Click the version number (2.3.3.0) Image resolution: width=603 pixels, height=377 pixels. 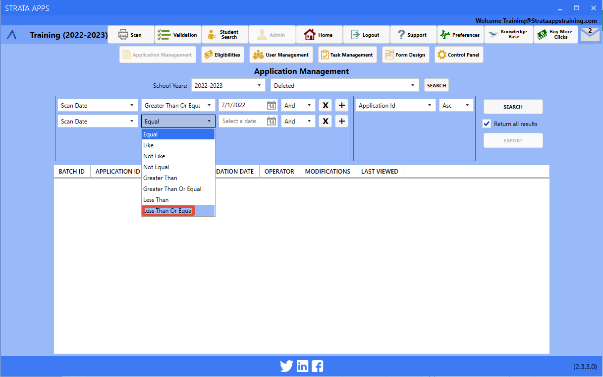pos(585,367)
